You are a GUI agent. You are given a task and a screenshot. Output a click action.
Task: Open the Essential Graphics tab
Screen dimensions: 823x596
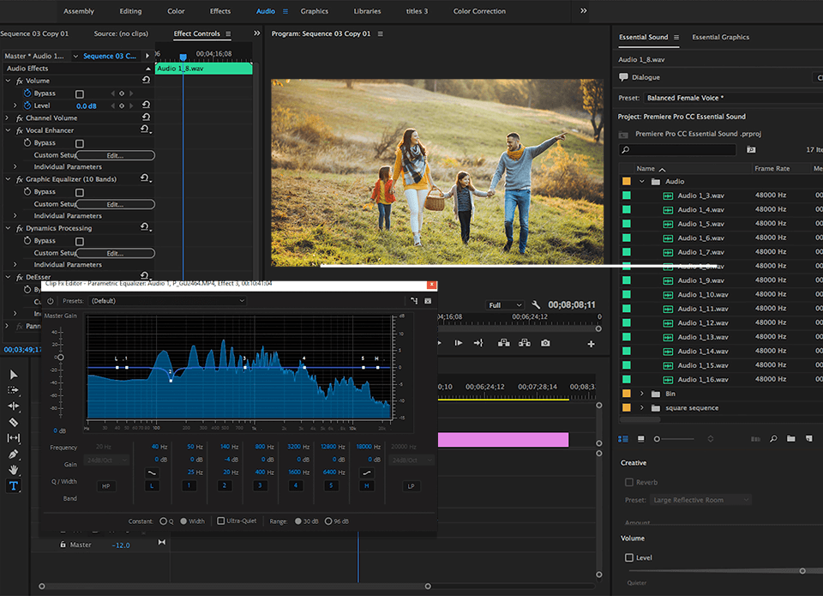[x=721, y=37]
